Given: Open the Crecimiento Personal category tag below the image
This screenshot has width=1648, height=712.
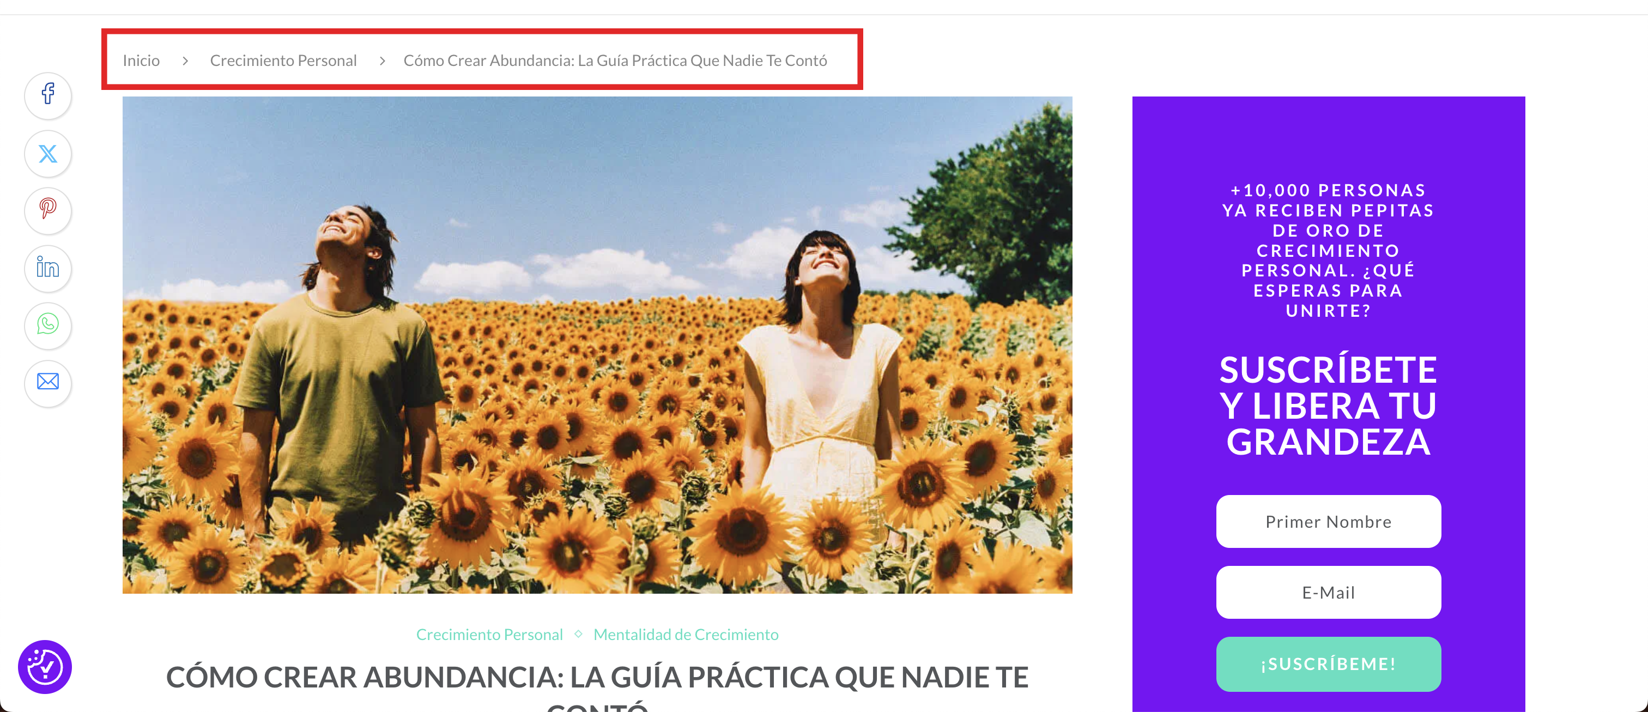Looking at the screenshot, I should pos(489,634).
